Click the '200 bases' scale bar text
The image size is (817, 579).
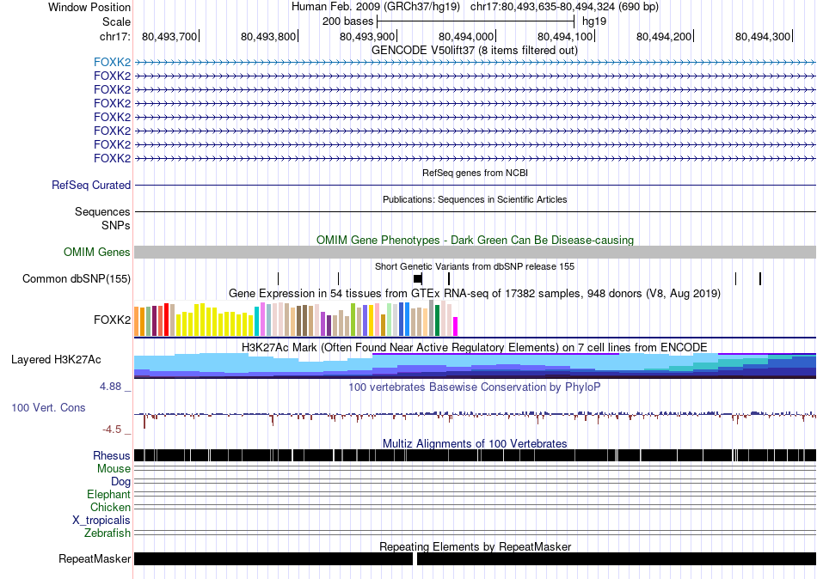tap(347, 21)
